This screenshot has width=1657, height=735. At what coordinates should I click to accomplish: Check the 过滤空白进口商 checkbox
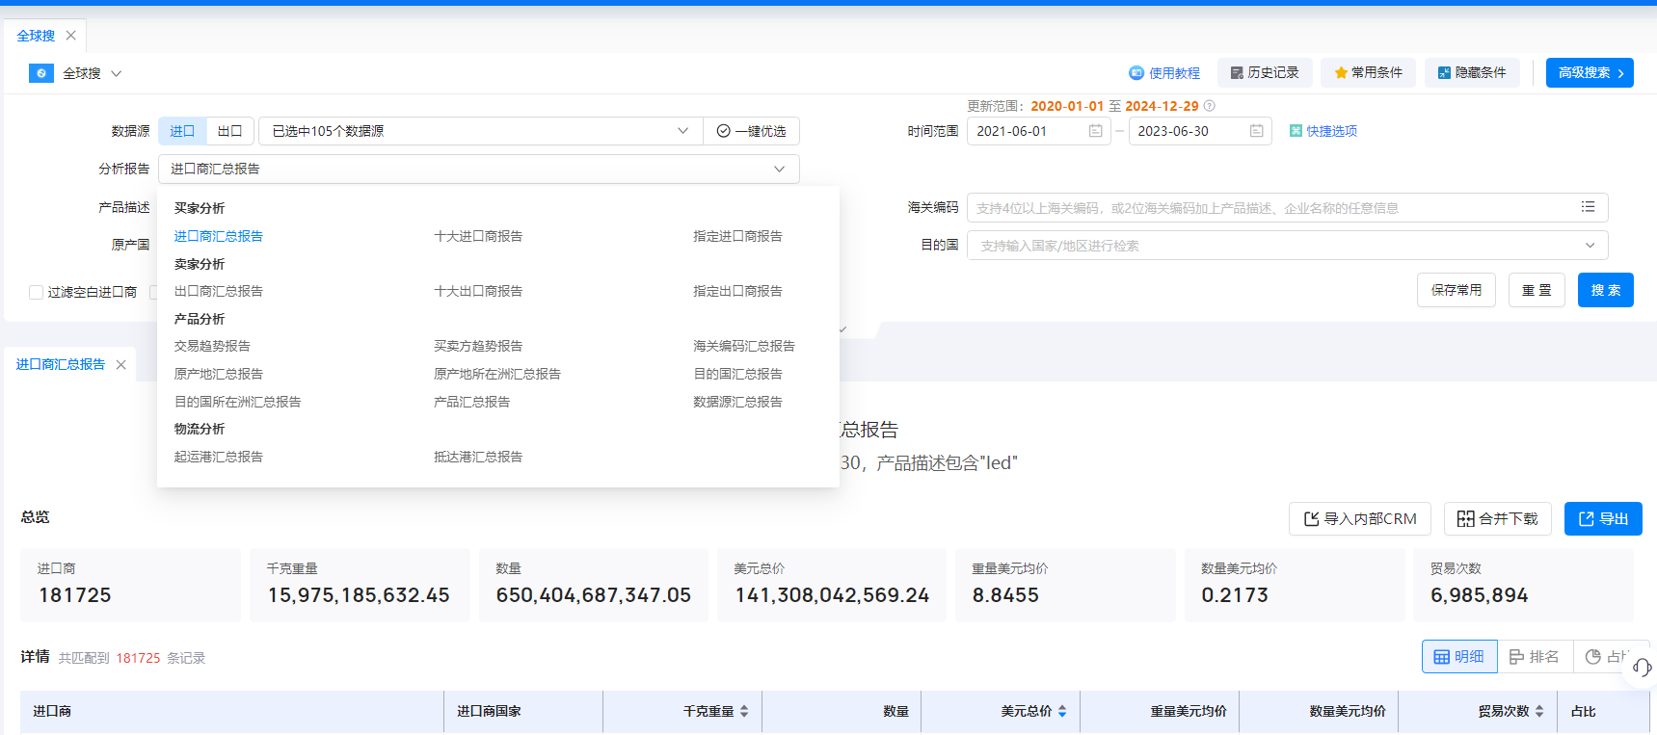[36, 292]
